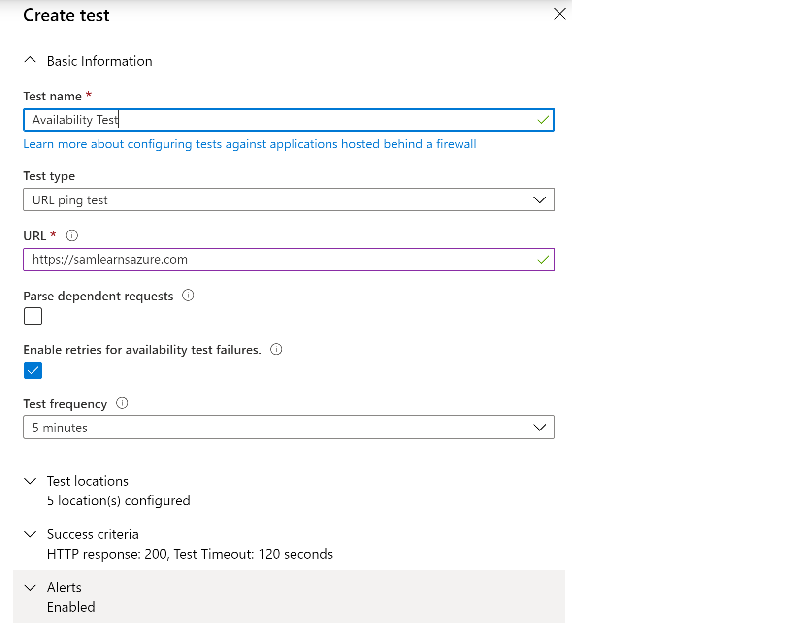The height and width of the screenshot is (628, 788).
Task: Click '5 location(s) configured' text
Action: (x=119, y=500)
